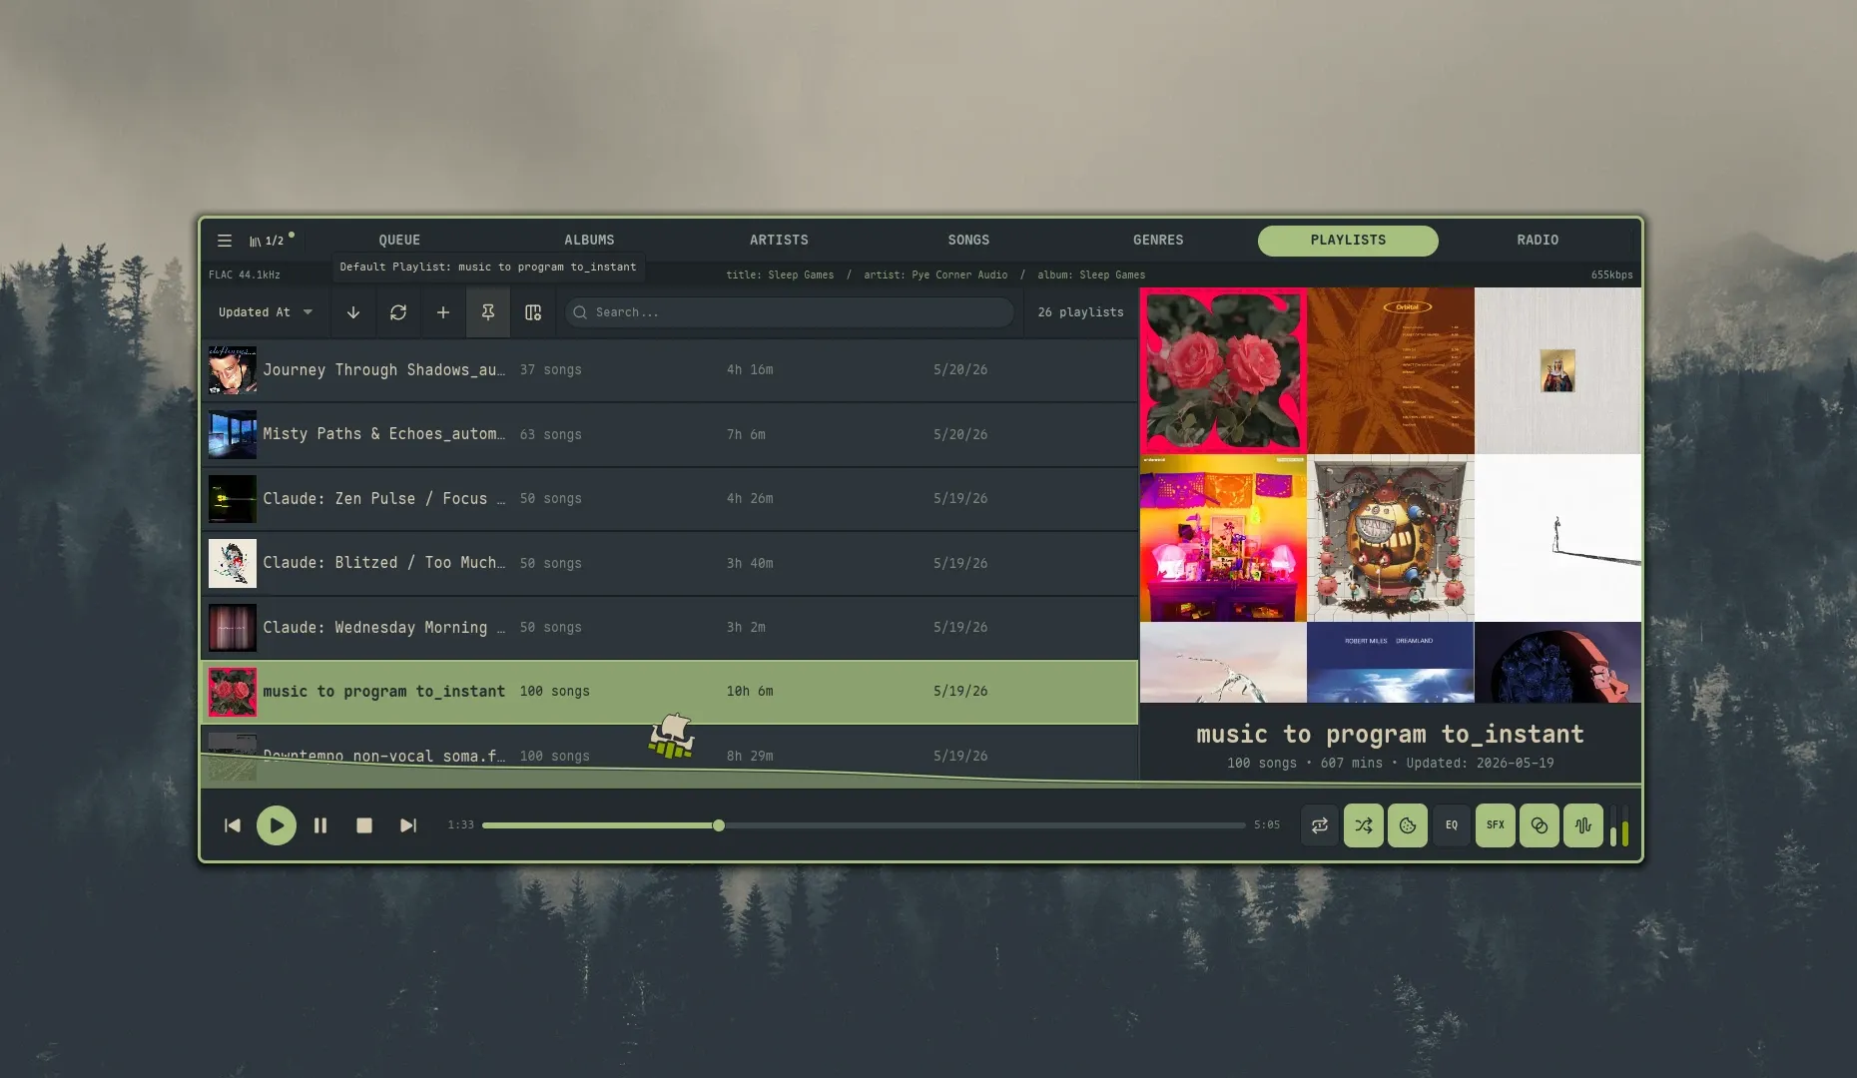1857x1078 pixels.
Task: Select the Journey Through Shadows playlist
Action: [x=670, y=370]
